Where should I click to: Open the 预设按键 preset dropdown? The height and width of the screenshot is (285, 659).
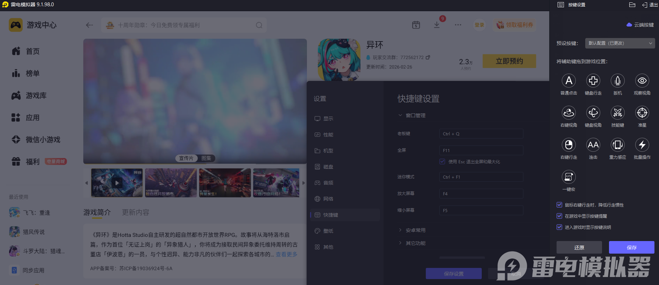point(620,43)
